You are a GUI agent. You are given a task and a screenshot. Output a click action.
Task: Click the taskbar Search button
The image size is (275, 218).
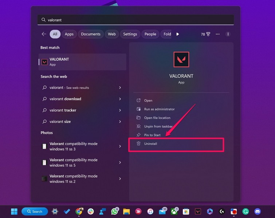coord(35,211)
